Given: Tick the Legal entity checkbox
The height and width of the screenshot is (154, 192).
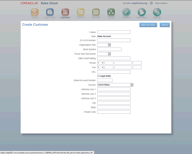Looking at the screenshot, I should [98, 76].
